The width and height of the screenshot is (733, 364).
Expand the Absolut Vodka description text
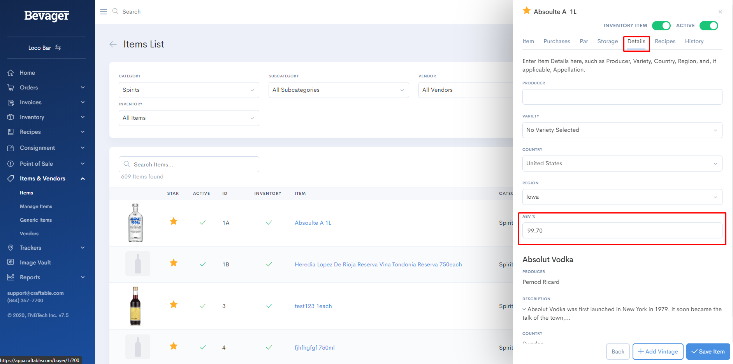524,309
